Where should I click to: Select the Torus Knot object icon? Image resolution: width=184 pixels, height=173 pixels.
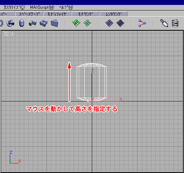point(11,23)
